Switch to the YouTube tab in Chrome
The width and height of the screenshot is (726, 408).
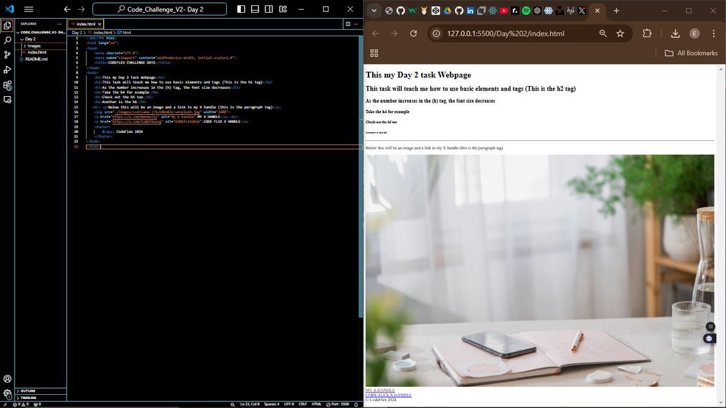click(503, 11)
